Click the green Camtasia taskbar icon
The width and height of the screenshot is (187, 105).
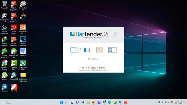tap(115, 102)
